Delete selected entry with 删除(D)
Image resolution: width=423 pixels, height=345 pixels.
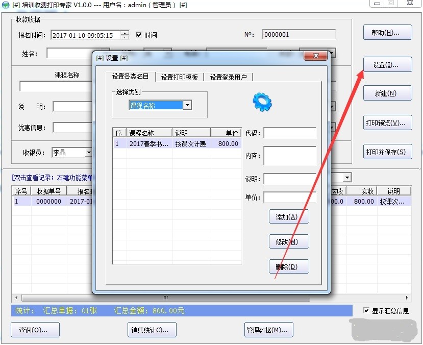[x=288, y=266]
